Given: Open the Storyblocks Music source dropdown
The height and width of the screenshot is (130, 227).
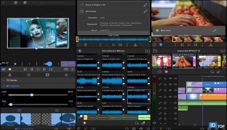Looking at the screenshot, I should (113, 51).
